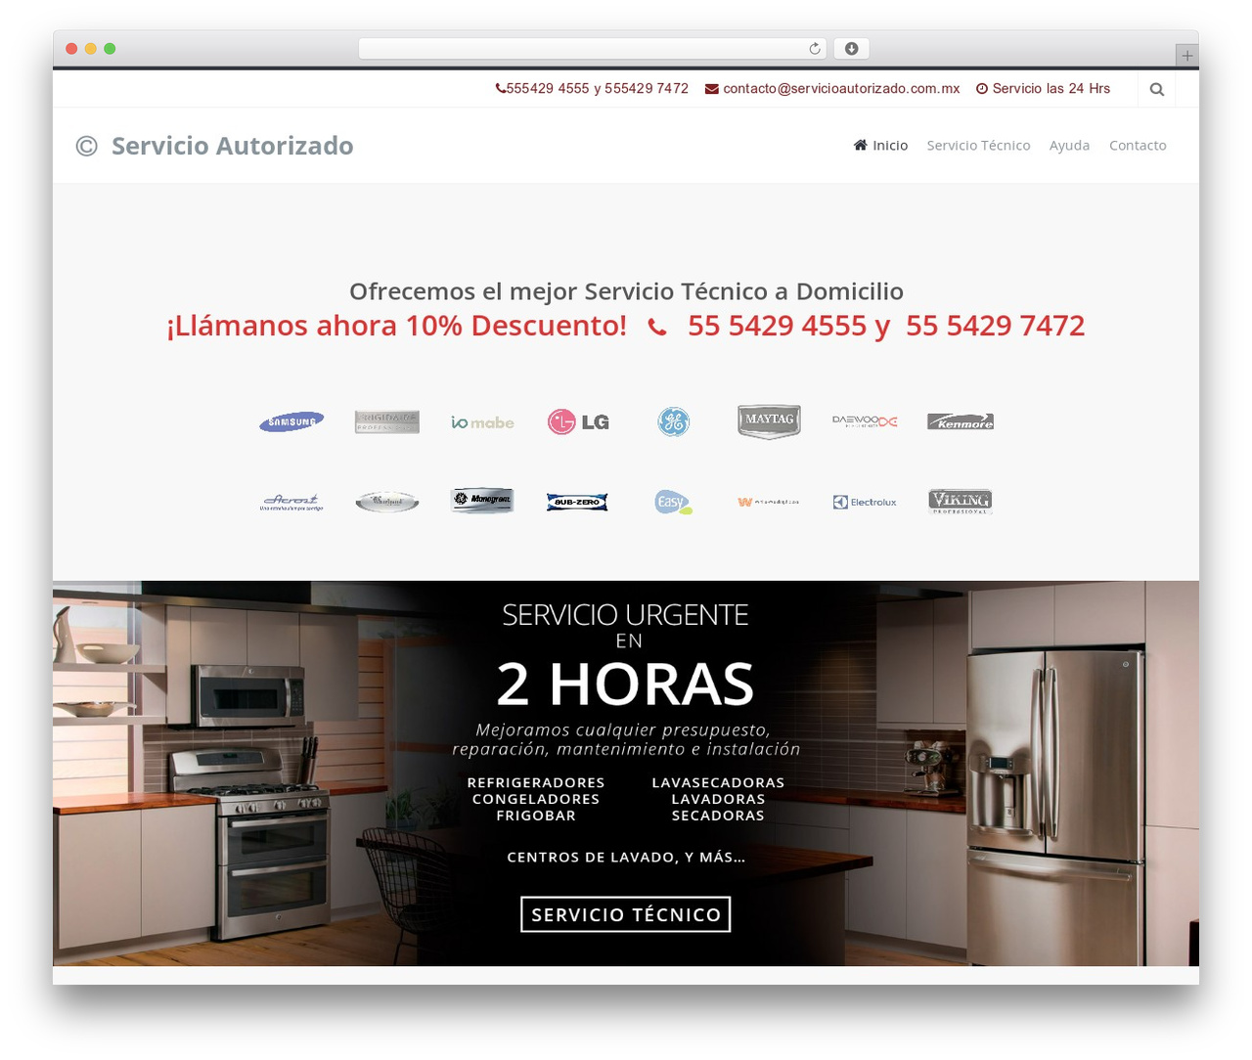Click the 'FRIGOBAR' banner text

536,816
